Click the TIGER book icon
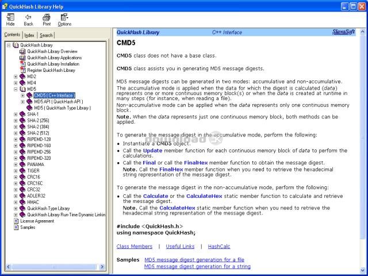 coord(22,171)
